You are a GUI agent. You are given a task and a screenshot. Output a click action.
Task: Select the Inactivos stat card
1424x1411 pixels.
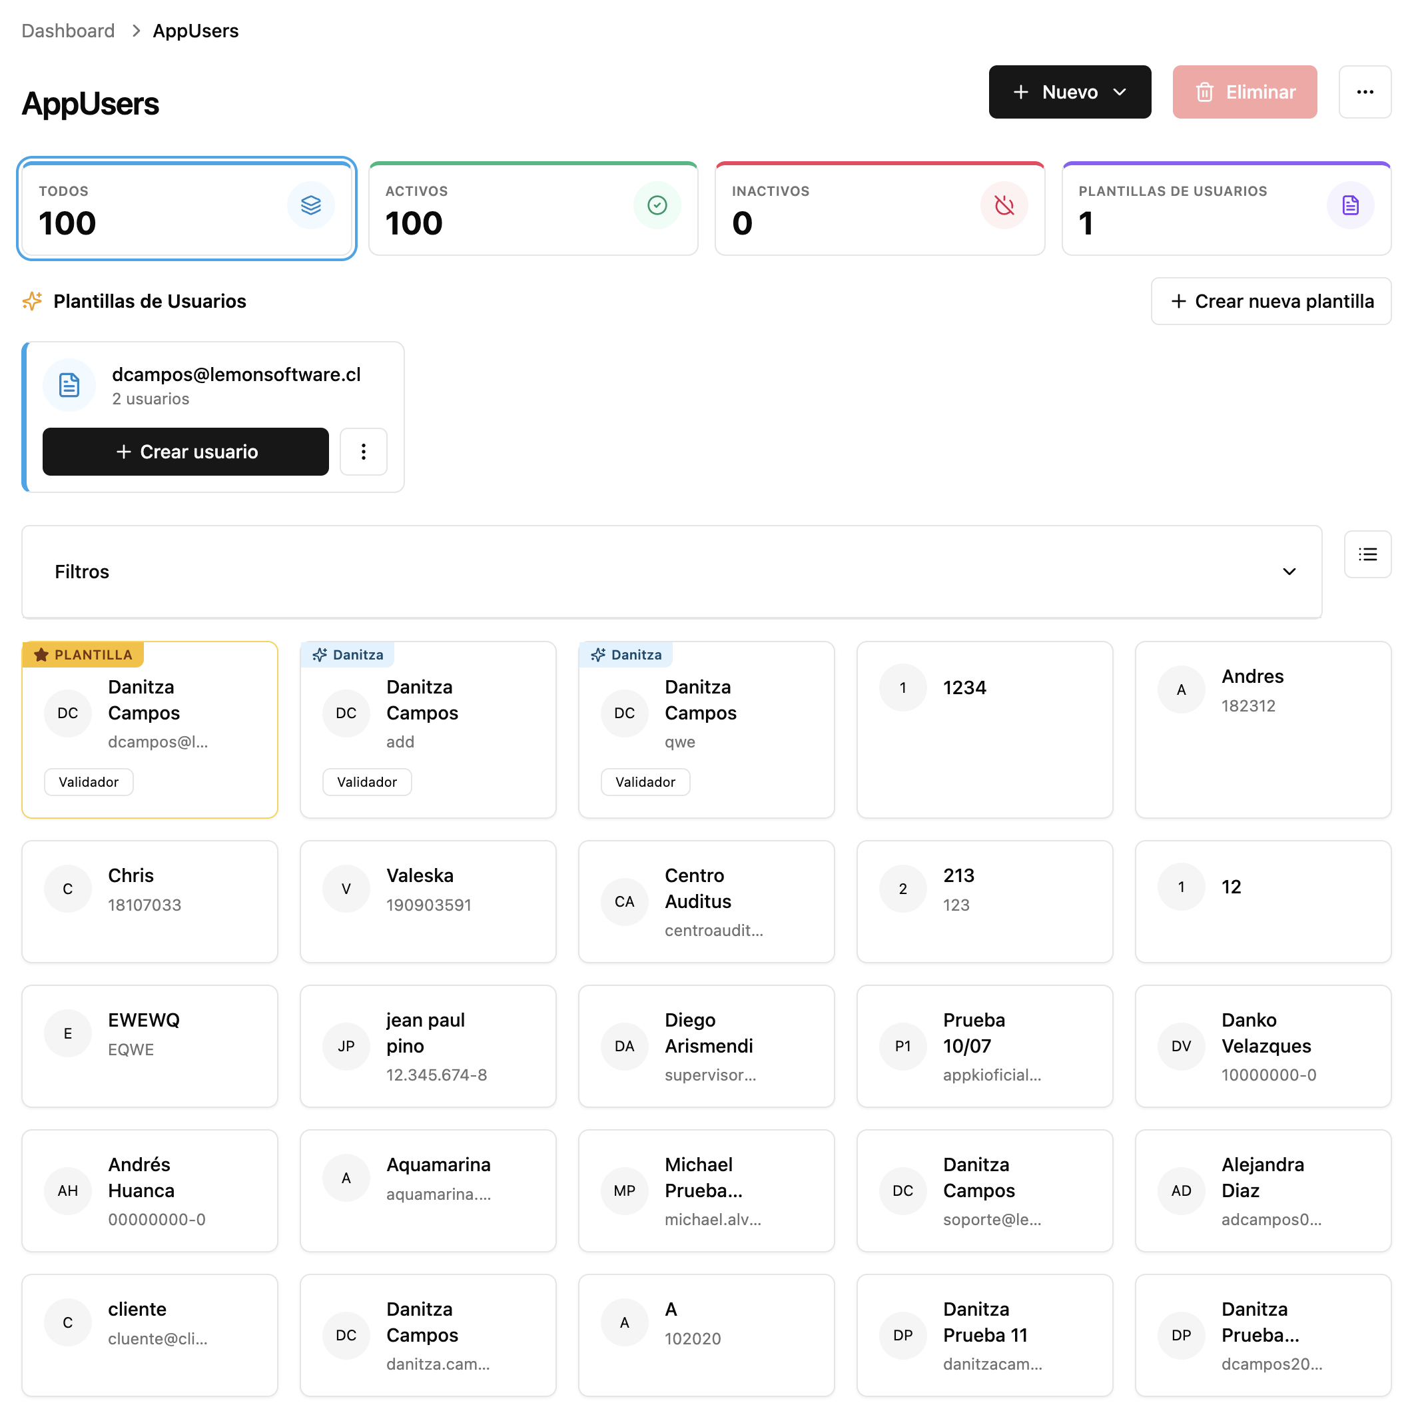point(879,209)
